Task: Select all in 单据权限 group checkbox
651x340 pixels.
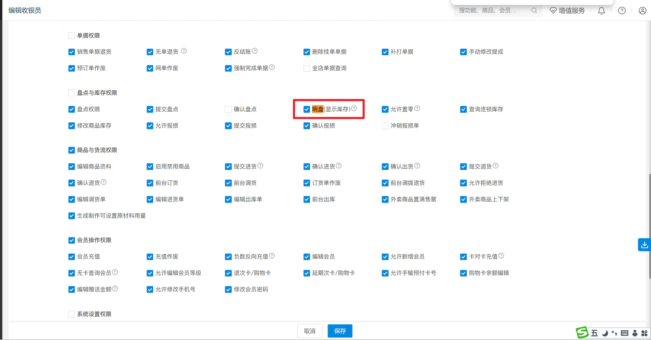Action: [x=72, y=36]
